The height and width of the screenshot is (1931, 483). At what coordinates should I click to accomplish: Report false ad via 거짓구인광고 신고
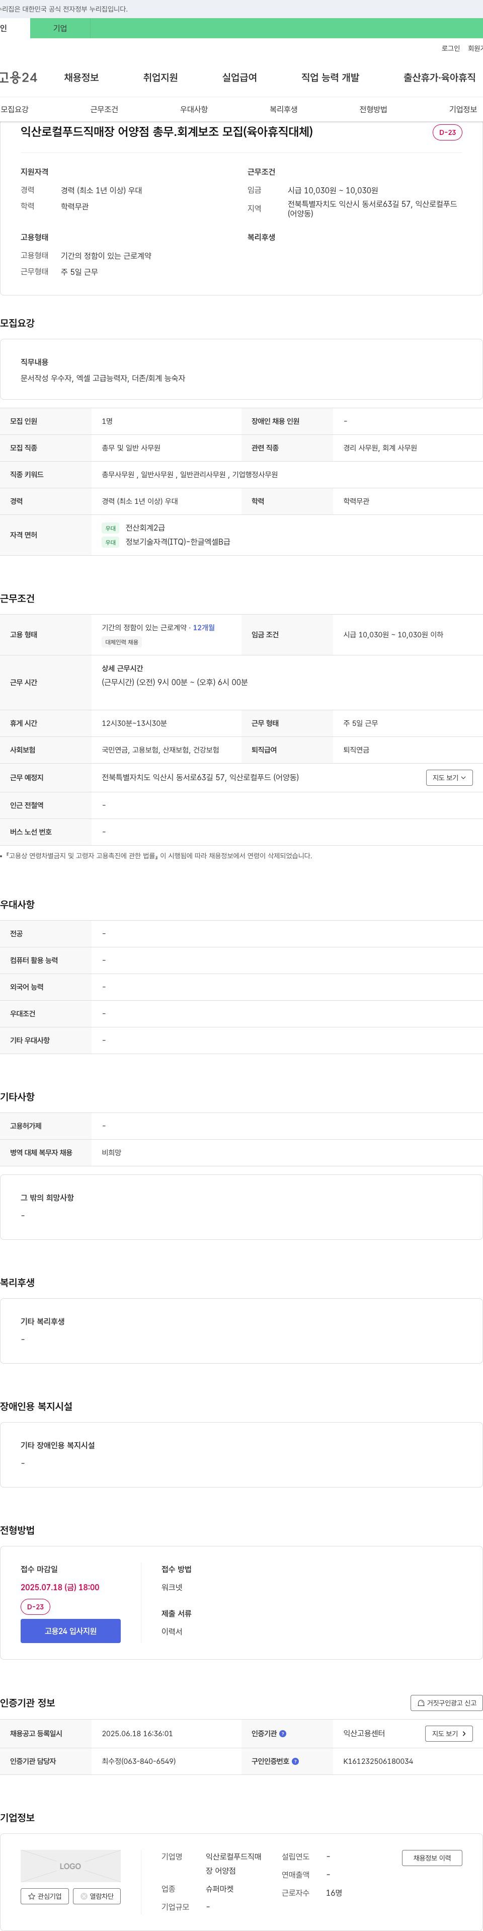tap(446, 1702)
